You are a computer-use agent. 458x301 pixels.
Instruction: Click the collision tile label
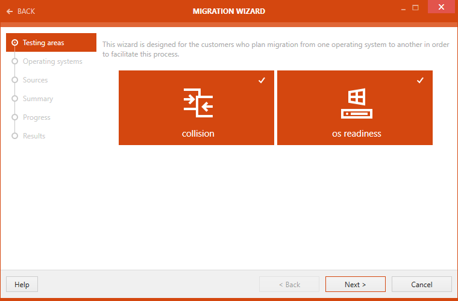click(198, 134)
